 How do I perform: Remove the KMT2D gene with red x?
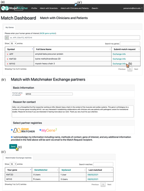coord(8,59)
